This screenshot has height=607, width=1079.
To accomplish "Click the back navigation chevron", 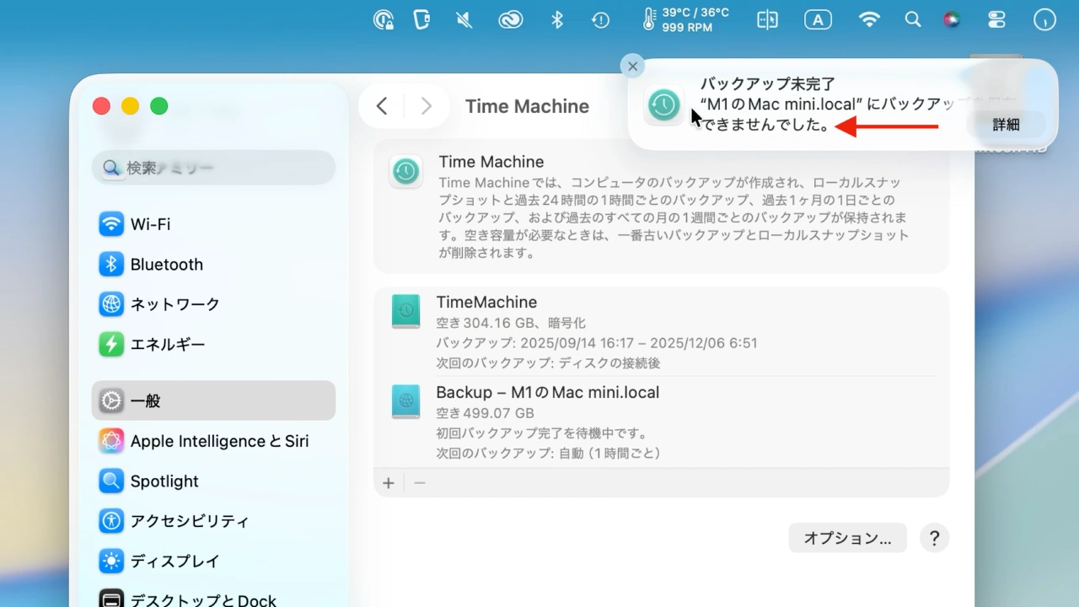I will coord(381,105).
